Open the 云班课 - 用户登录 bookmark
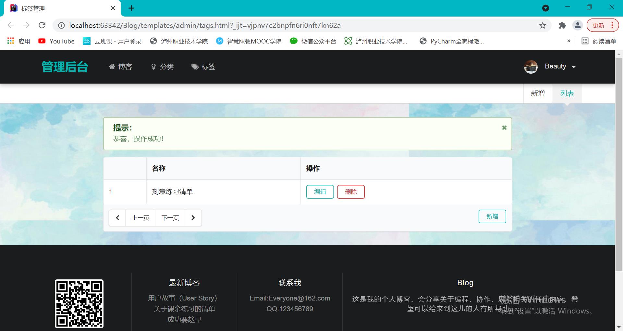The image size is (623, 331). (112, 41)
